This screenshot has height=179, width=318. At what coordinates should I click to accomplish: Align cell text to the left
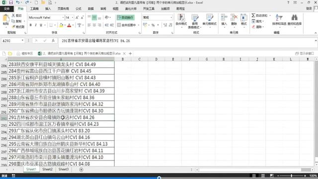pos(89,25)
